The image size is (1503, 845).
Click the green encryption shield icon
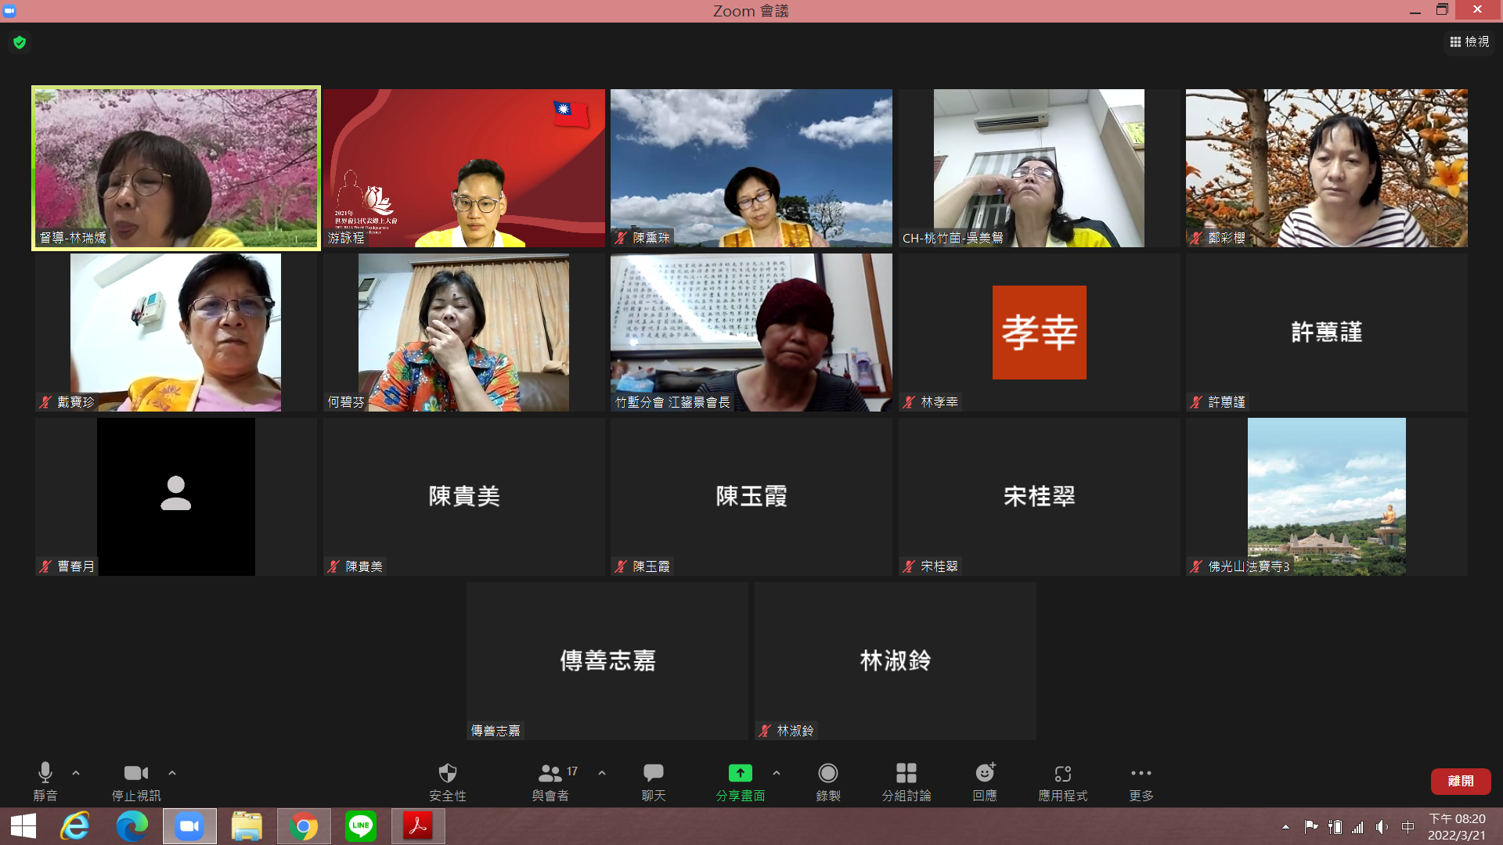tap(20, 42)
